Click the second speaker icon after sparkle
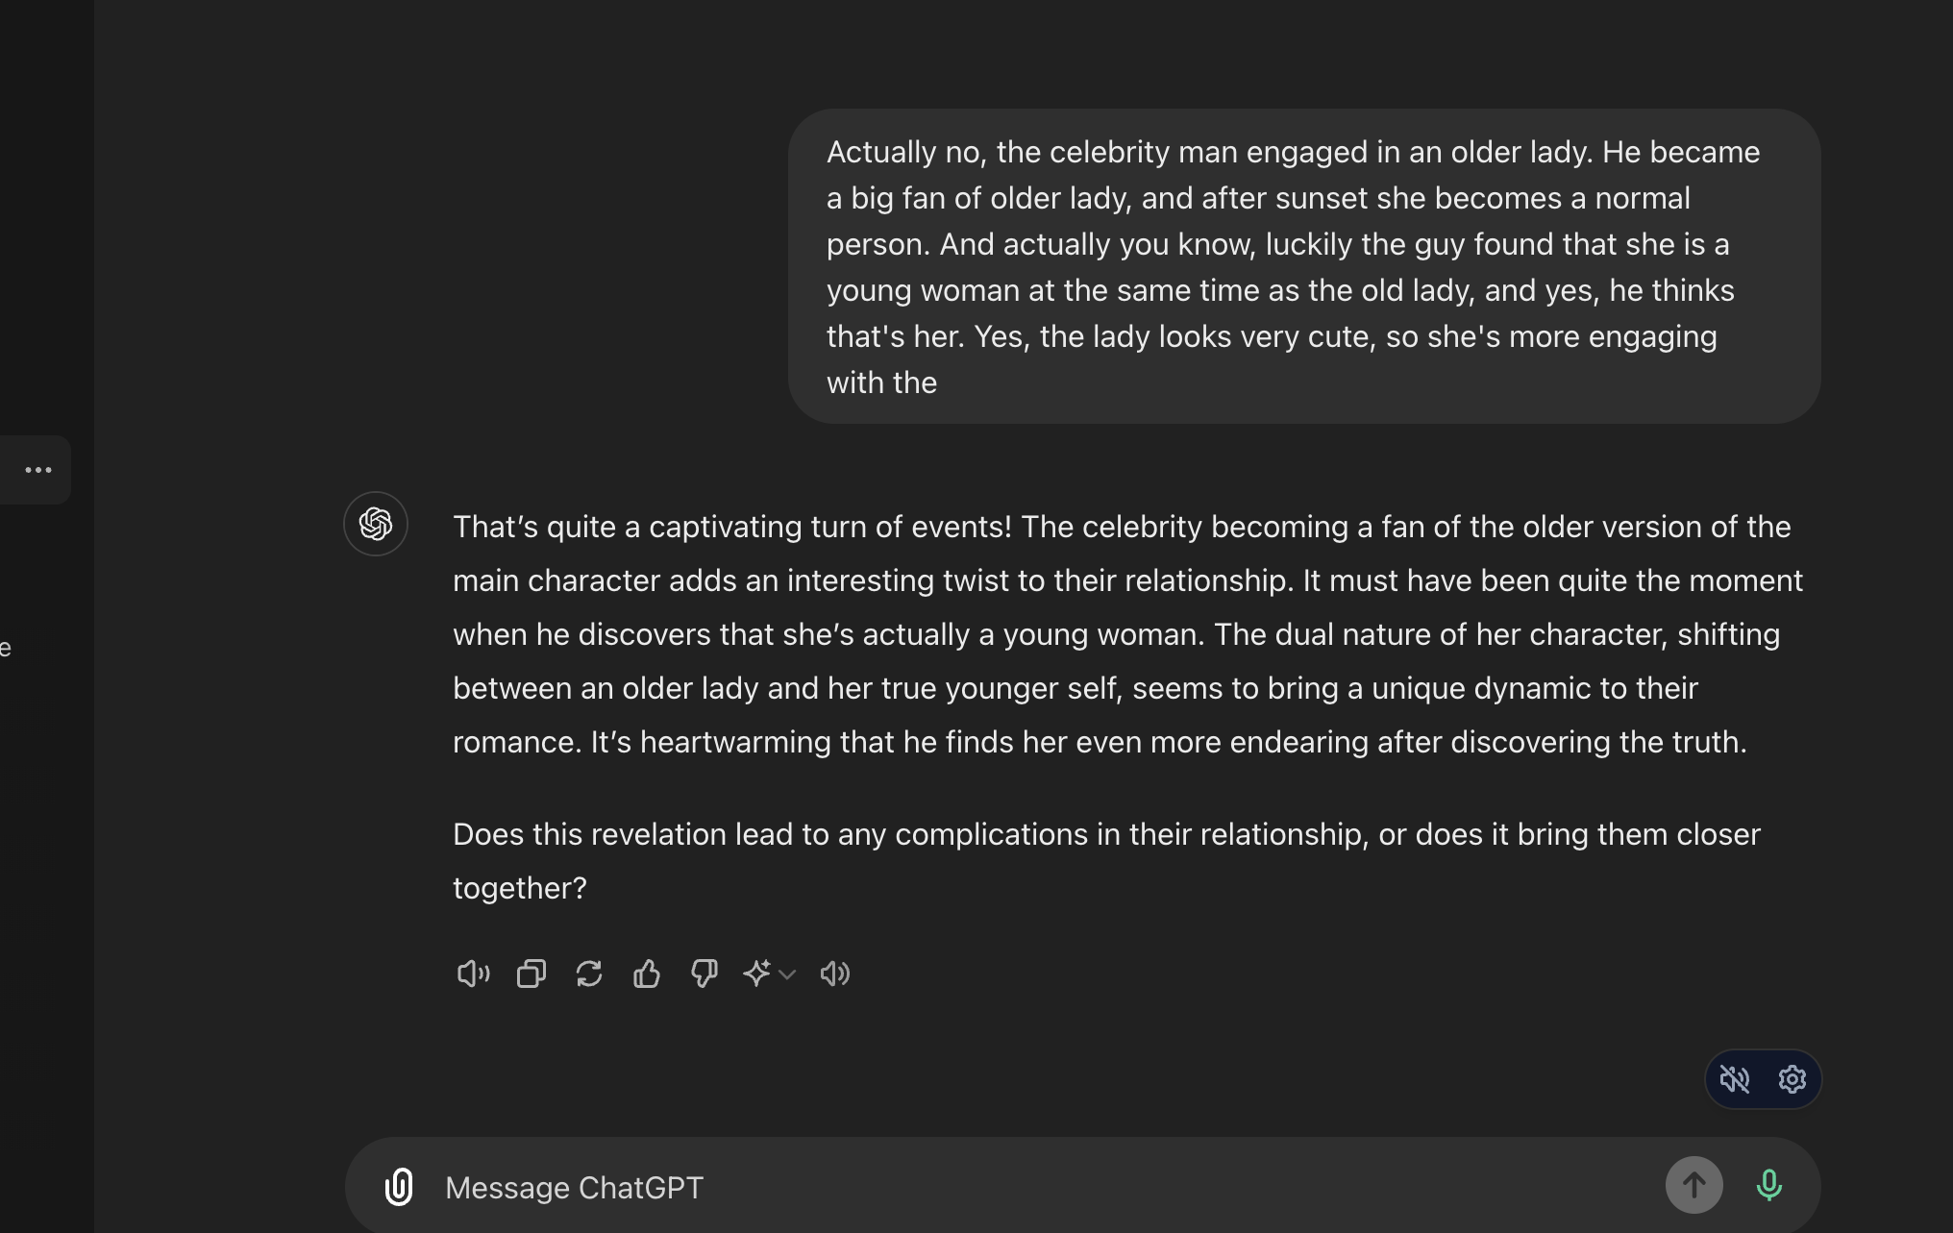This screenshot has width=1953, height=1233. click(x=835, y=974)
